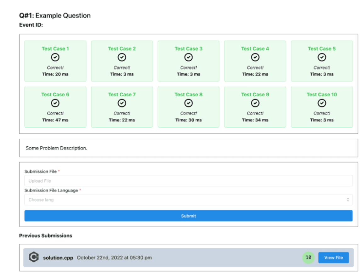The height and width of the screenshot is (278, 362).
Task: Click the stepper arrows on the language selector
Action: [x=348, y=199]
